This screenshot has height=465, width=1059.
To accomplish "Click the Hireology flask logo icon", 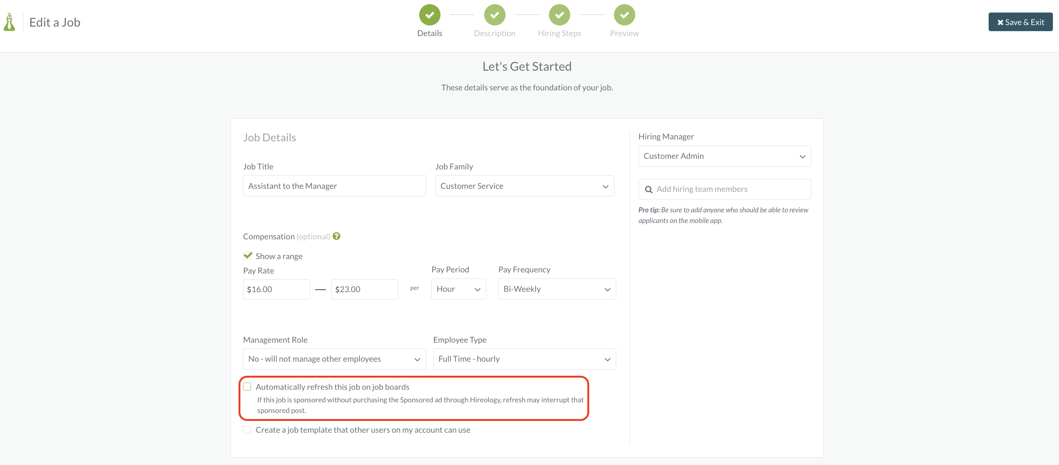I will (x=10, y=22).
